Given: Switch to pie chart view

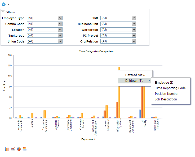Looking at the screenshot, I should [19, 149].
